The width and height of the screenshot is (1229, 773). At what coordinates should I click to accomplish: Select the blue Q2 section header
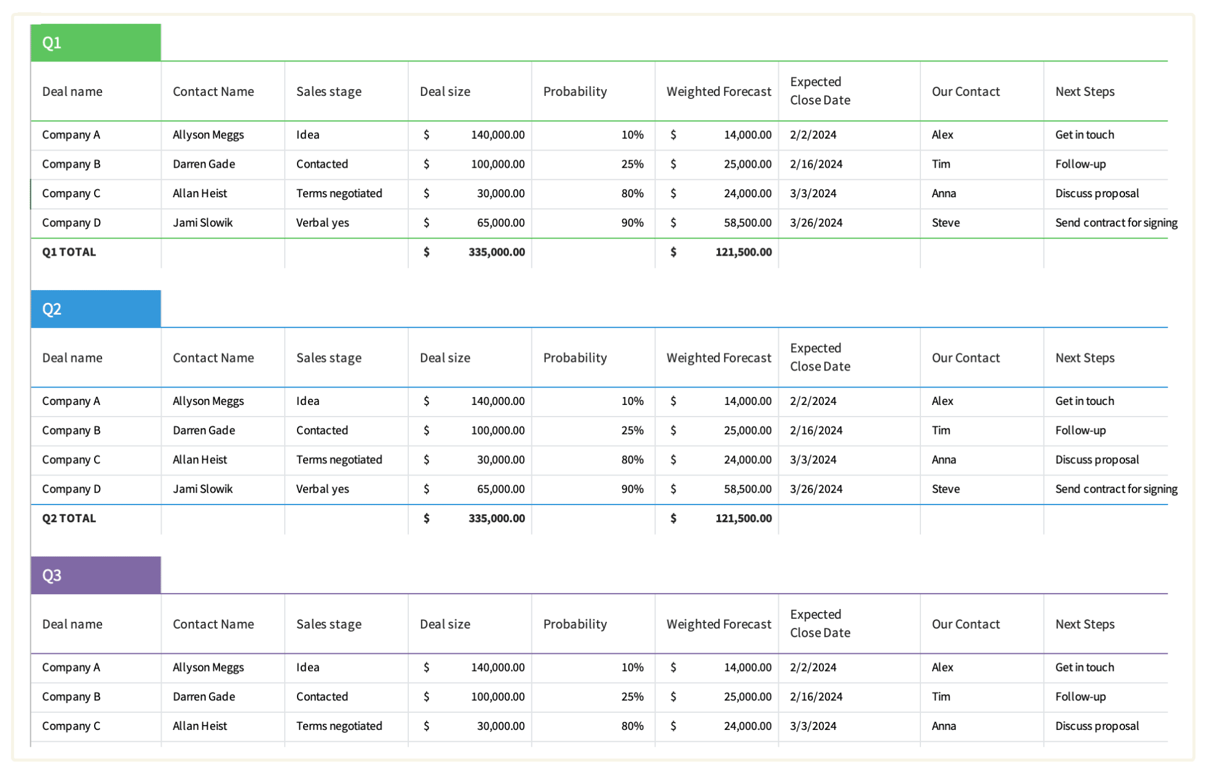click(95, 308)
